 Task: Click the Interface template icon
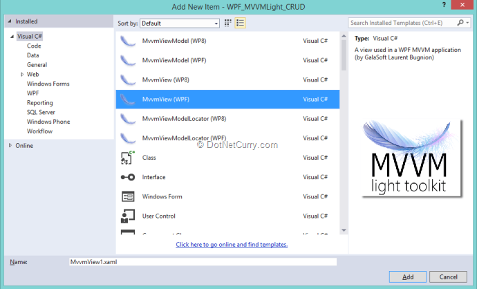(128, 177)
